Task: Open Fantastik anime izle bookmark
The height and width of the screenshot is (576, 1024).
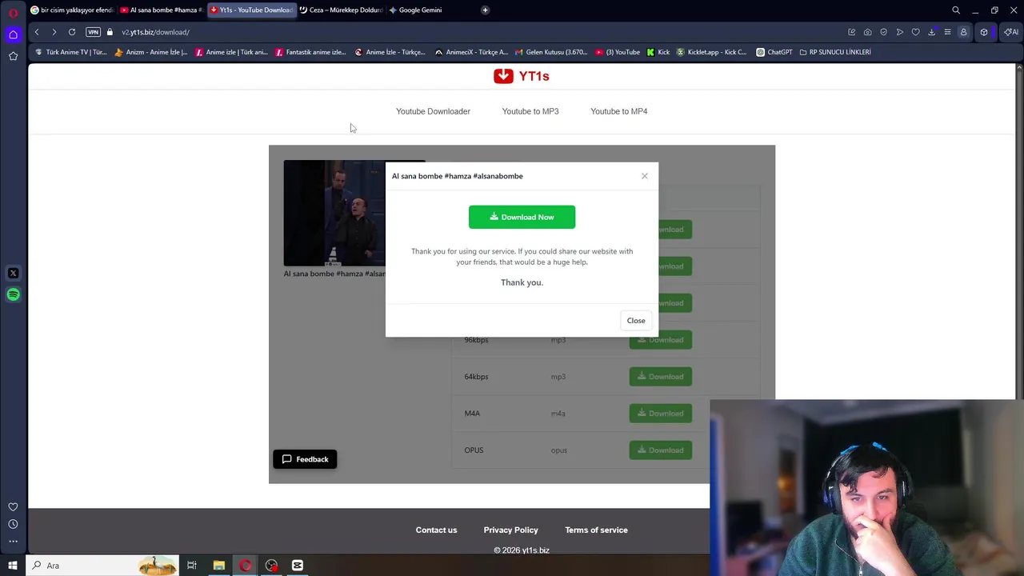Action: click(x=310, y=52)
